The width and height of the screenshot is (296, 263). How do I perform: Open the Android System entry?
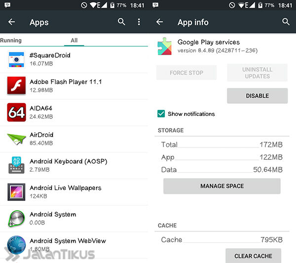tap(74, 219)
